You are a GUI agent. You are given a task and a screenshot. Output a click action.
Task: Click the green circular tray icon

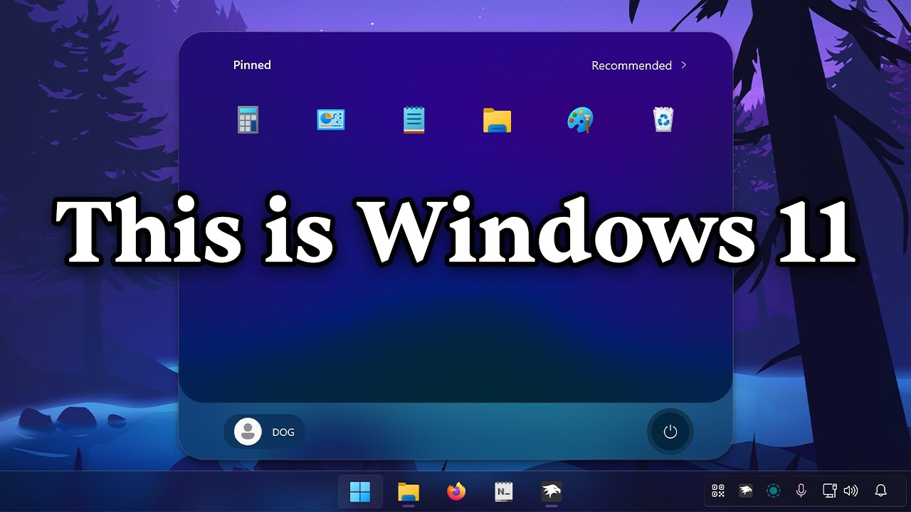(774, 491)
